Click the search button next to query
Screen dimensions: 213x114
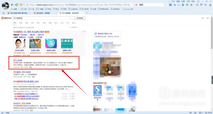point(80,18)
